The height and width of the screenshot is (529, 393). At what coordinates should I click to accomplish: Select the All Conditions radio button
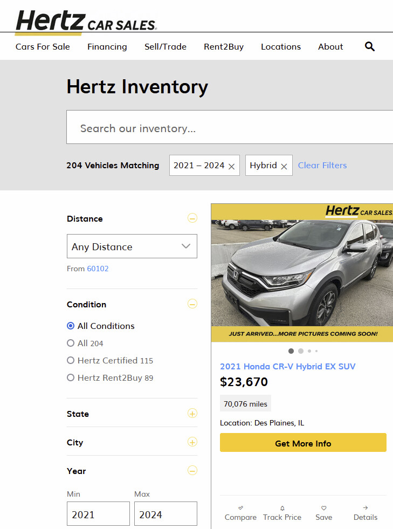point(71,326)
